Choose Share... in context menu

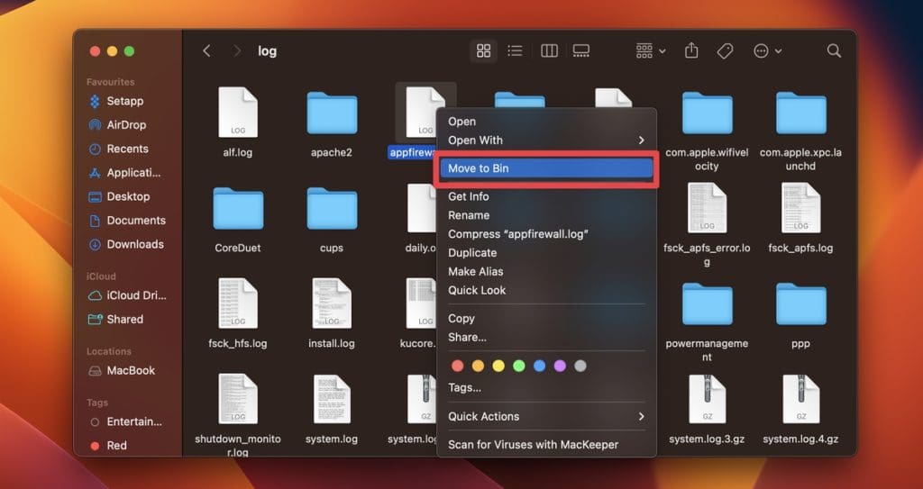(546, 337)
